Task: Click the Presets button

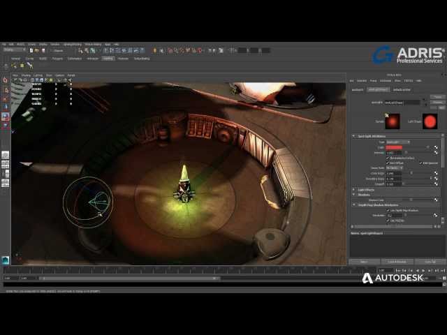Action: point(438,102)
